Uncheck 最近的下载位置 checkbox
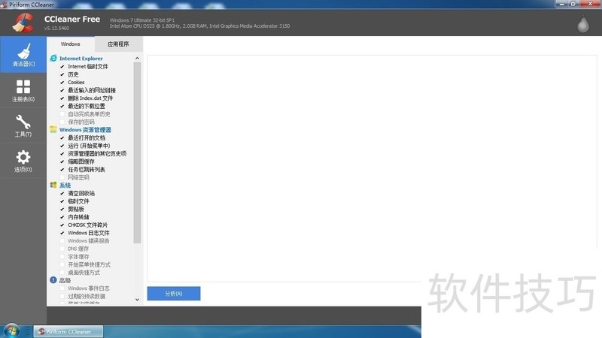 [62, 106]
